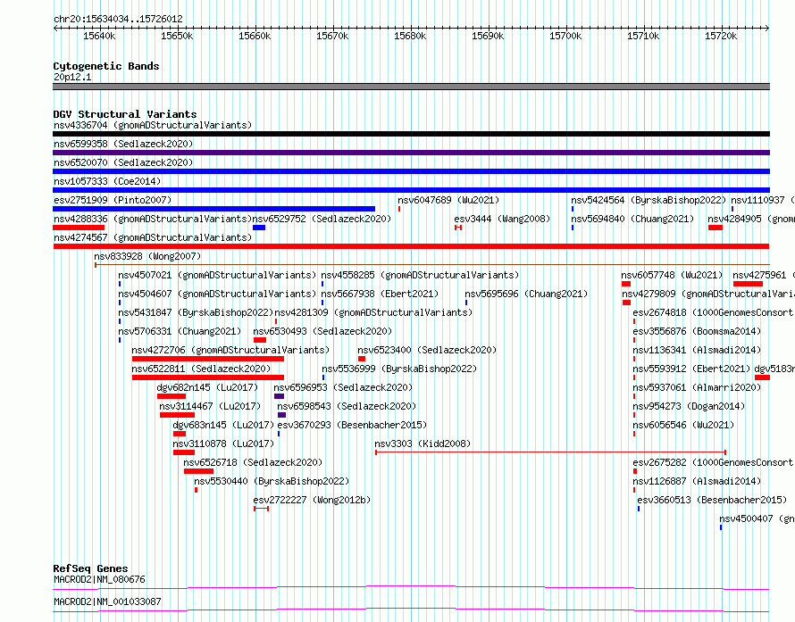Click MACROD2|NM_001033087 gene label
This screenshot has height=622, width=795.
(107, 601)
